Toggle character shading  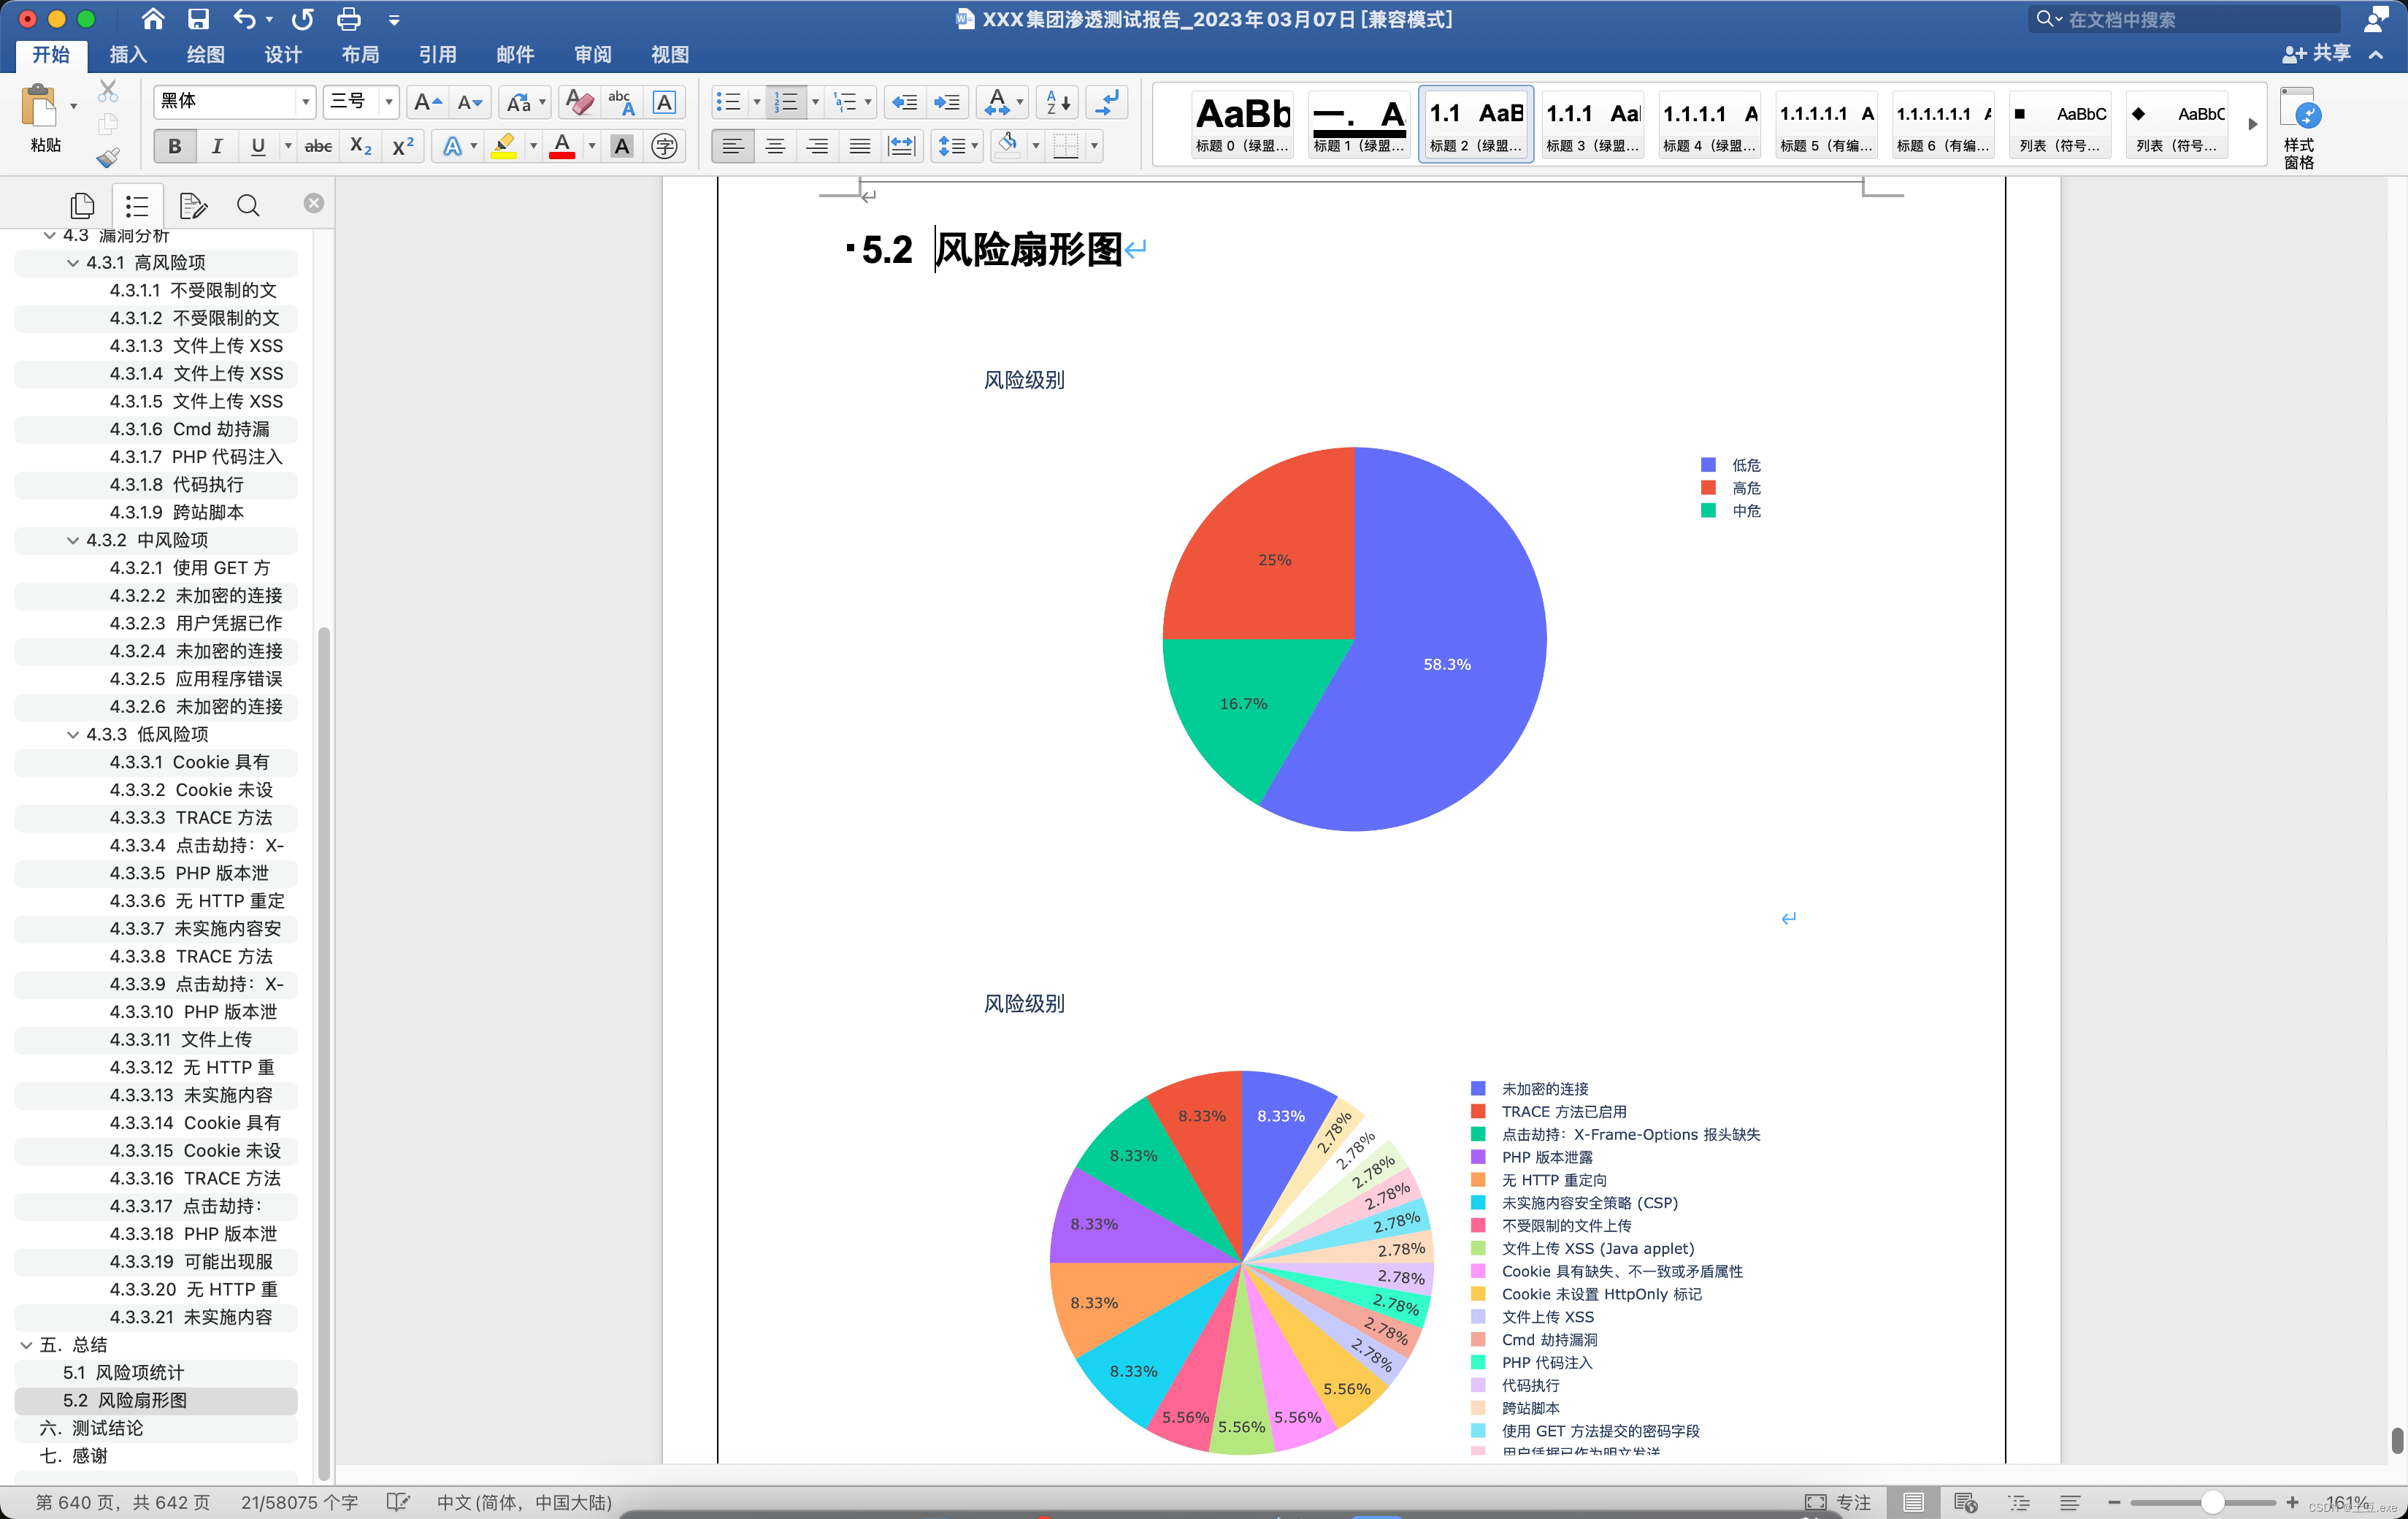pyautogui.click(x=622, y=147)
